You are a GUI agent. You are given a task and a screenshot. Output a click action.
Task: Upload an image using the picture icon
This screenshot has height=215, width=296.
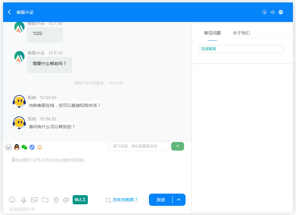pos(34,200)
